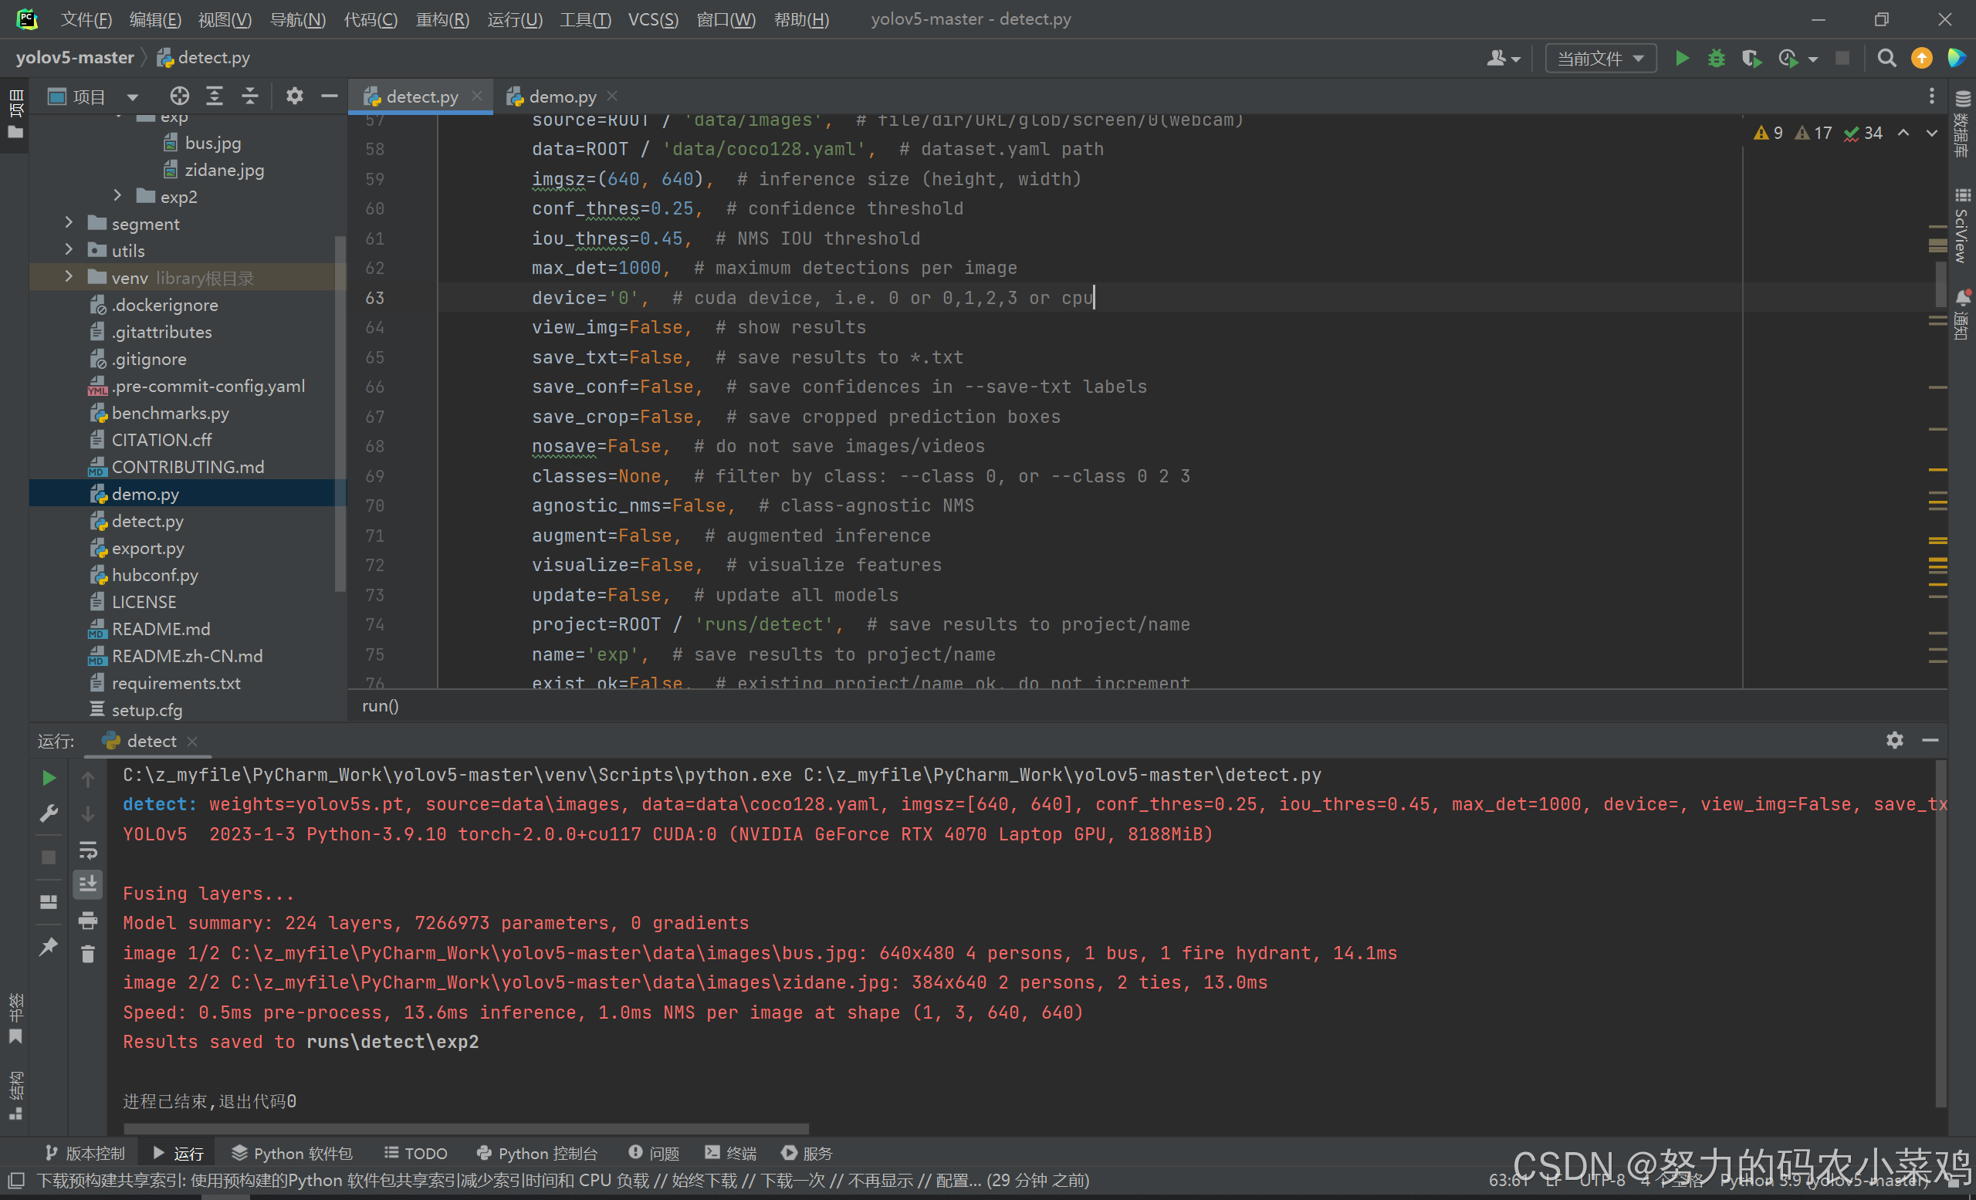Viewport: 1976px width, 1200px height.
Task: Rerun detect with green arrow in Run panel
Action: (48, 778)
